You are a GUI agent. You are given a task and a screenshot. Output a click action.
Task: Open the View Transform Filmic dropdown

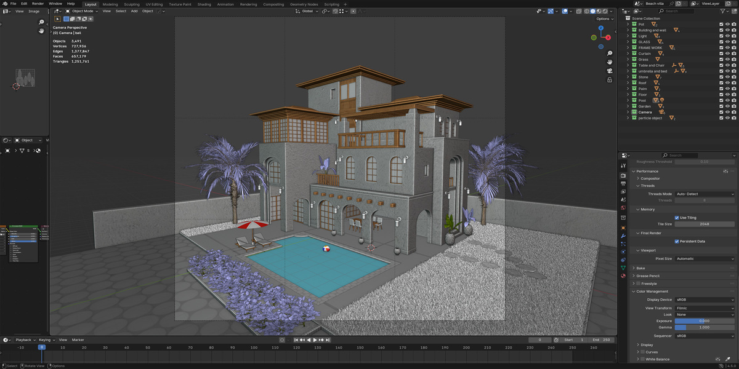(x=705, y=308)
